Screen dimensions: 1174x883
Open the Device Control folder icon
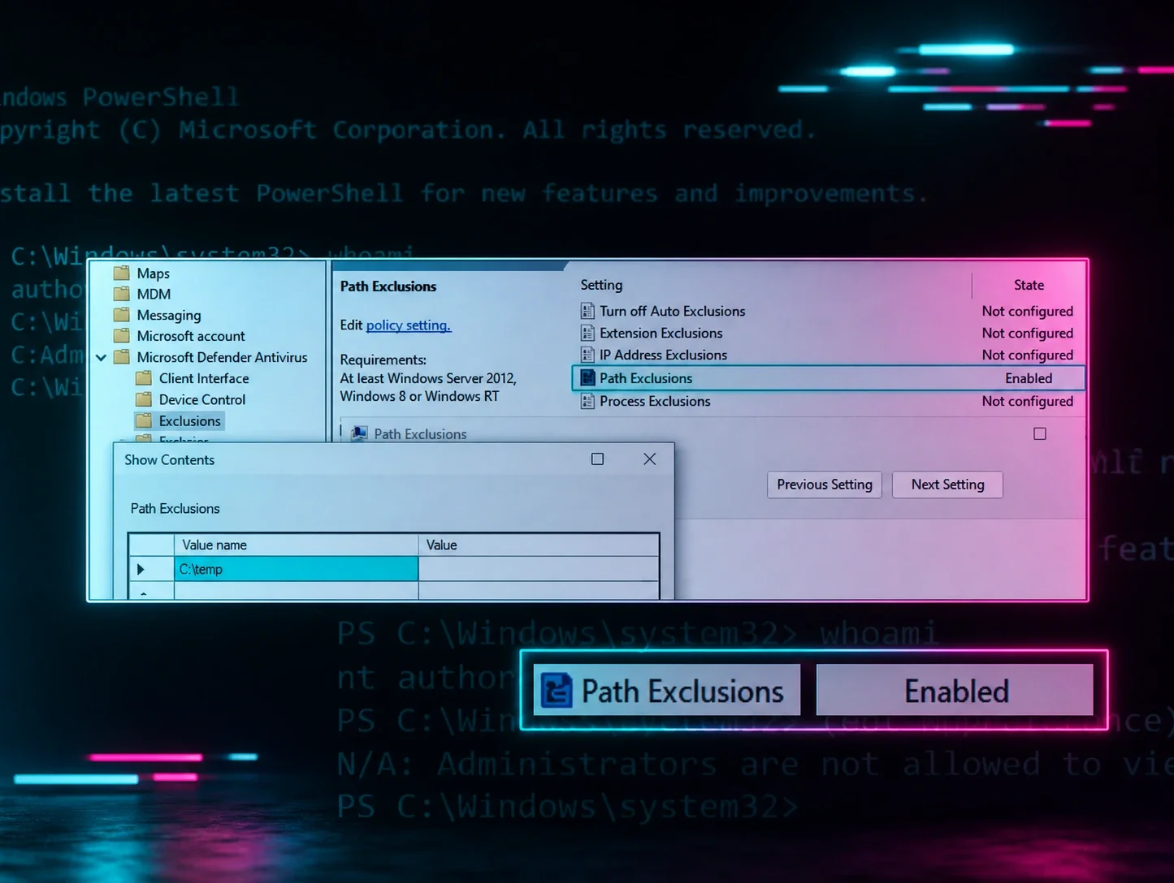144,399
